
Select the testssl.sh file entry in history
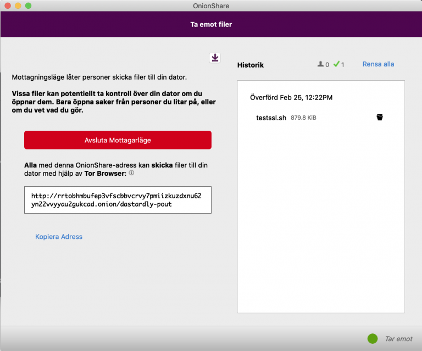coord(271,118)
